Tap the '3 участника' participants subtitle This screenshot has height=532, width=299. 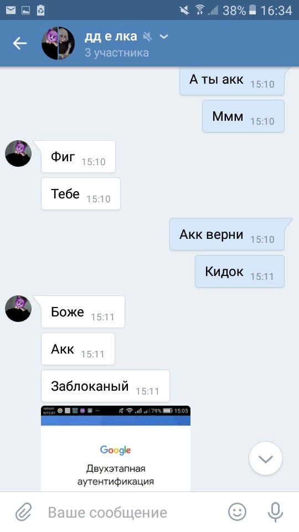(117, 53)
